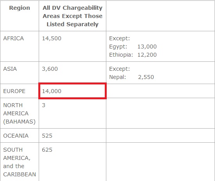Click the Africa Except: label
215x181 pixels.
[120, 38]
